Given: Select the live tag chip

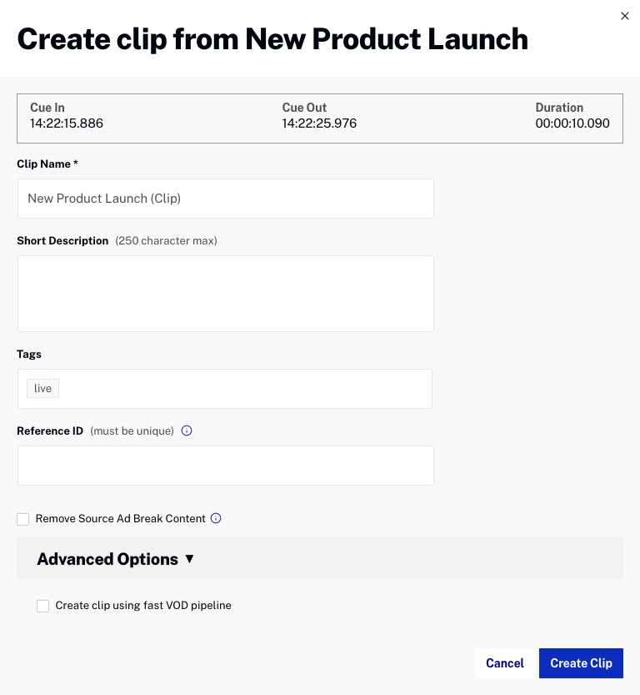Looking at the screenshot, I should tap(42, 389).
